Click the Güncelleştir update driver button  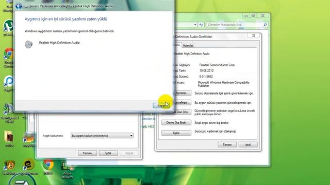point(182,103)
